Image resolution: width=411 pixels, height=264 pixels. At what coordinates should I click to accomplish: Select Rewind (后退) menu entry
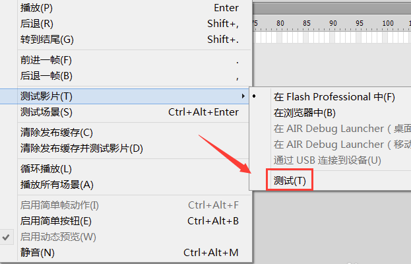[37, 23]
